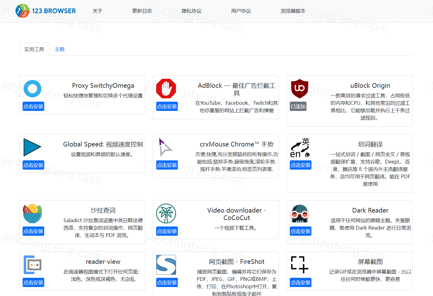Click the crxMouse cursor icon

[165, 147]
